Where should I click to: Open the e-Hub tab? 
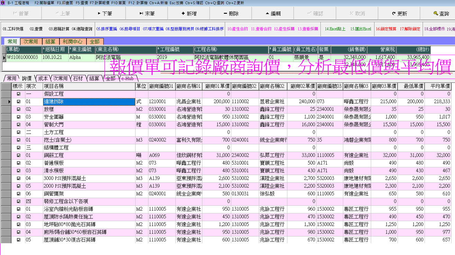(127, 79)
